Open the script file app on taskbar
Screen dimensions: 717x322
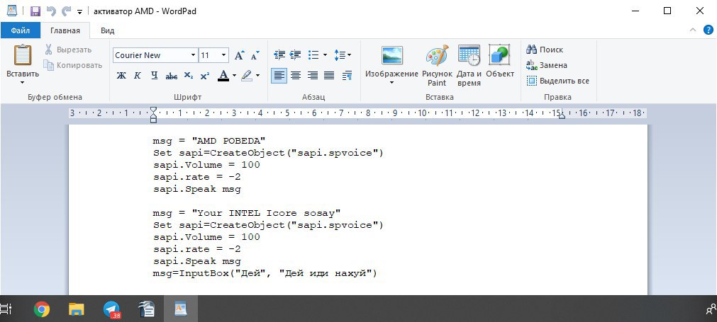coord(146,310)
